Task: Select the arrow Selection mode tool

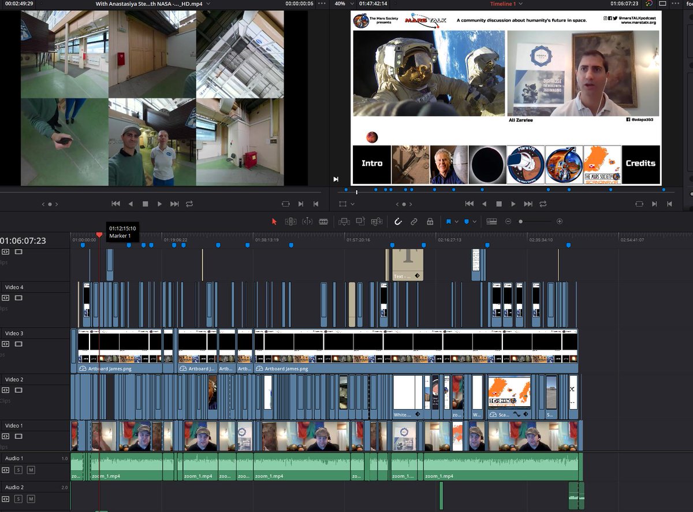Action: (x=274, y=221)
